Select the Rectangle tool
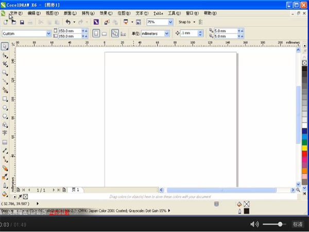This screenshot has width=309, height=232. click(x=5, y=99)
